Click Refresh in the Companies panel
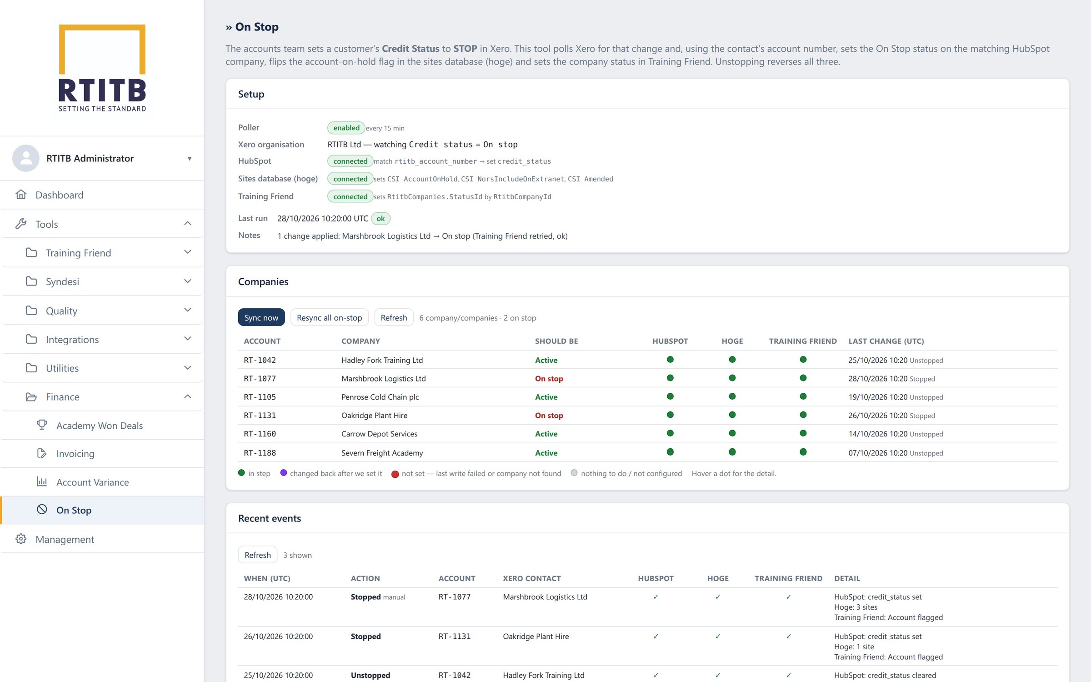1091x682 pixels. click(394, 317)
